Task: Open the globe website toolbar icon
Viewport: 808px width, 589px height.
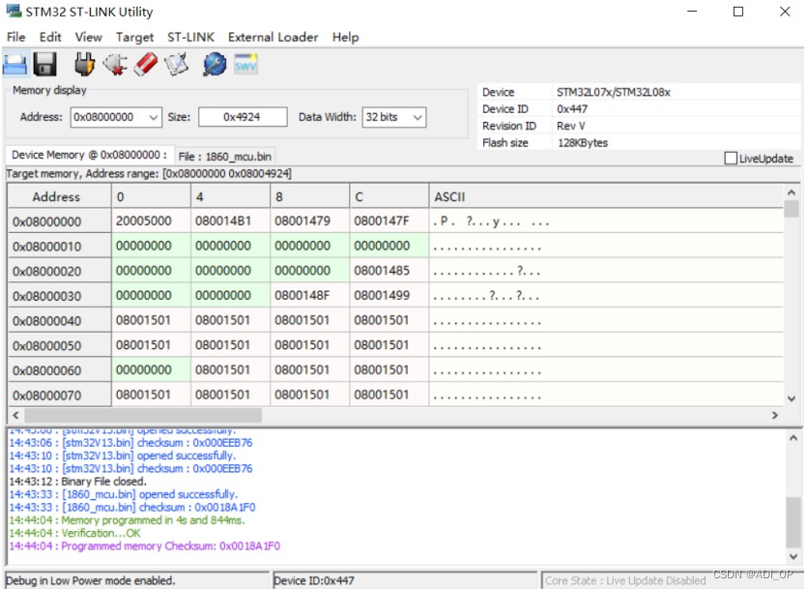Action: 215,65
